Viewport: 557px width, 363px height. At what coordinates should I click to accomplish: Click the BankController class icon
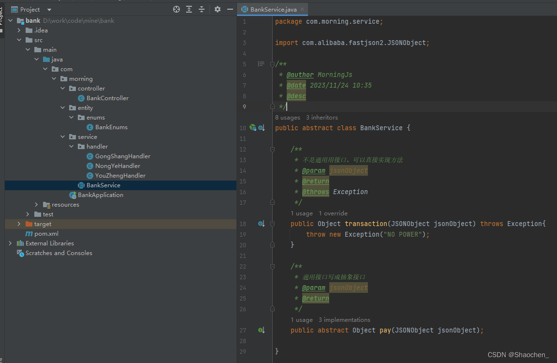point(81,98)
